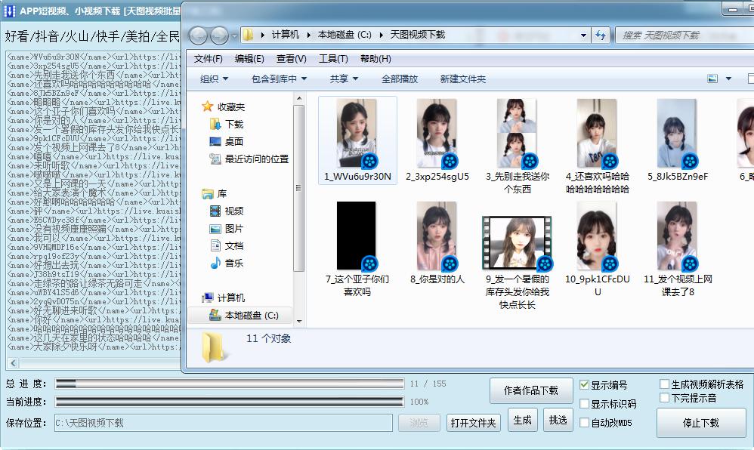This screenshot has width=754, height=450.
Task: Enable the 自动改MD5 checkbox
Action: (584, 423)
